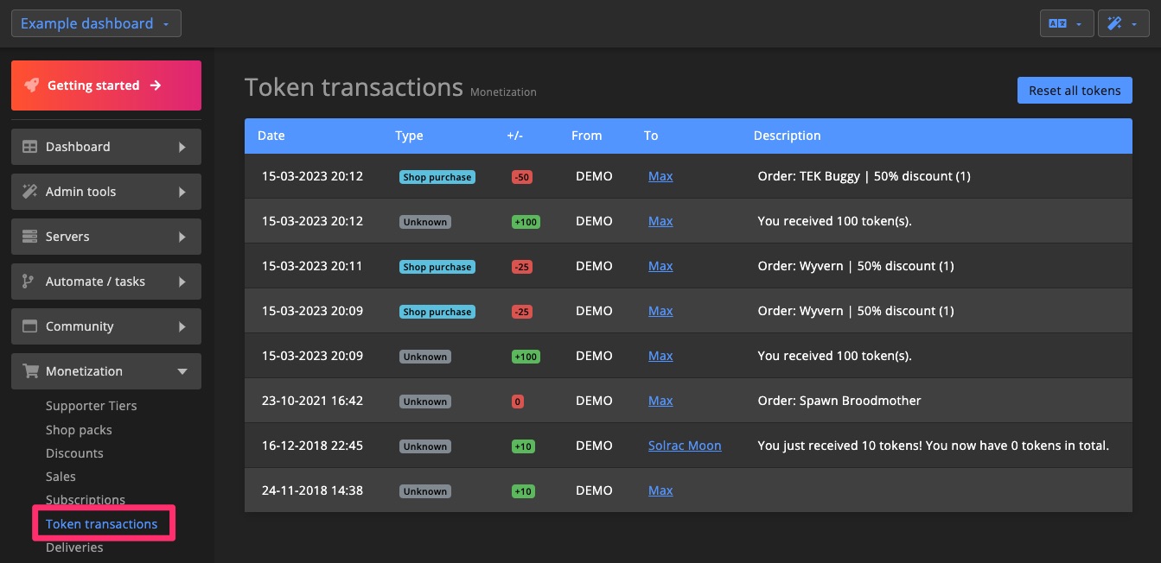Click the Monetization shopping cart icon
Image resolution: width=1161 pixels, height=563 pixels.
[x=30, y=370]
